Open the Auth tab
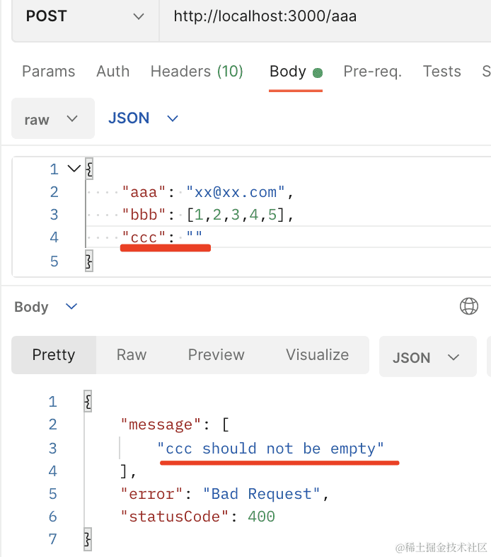This screenshot has height=557, width=491. click(113, 72)
